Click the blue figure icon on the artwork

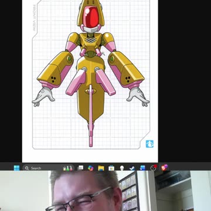[149, 144]
